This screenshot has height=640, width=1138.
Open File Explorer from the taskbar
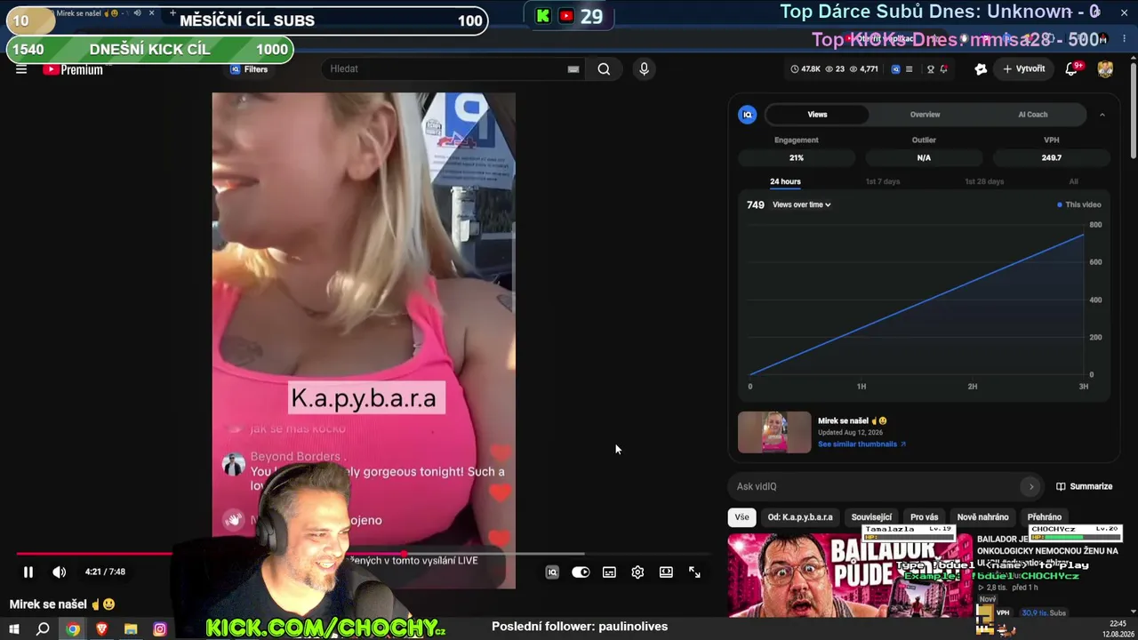point(131,629)
